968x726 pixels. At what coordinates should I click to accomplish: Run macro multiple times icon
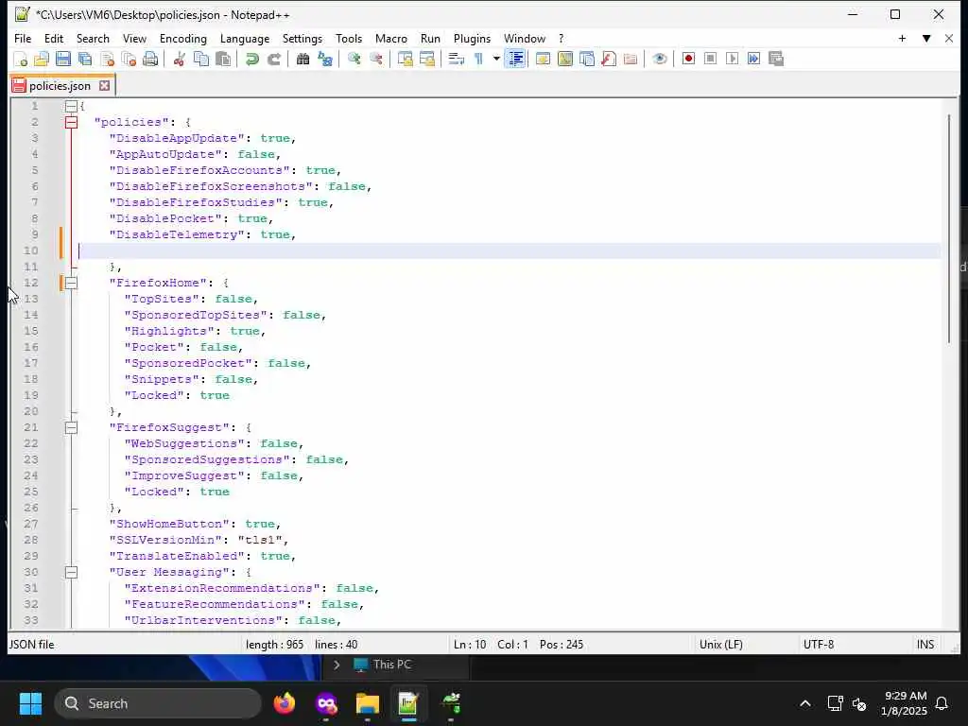[x=753, y=59]
